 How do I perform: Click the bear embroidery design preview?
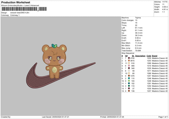tap(54, 61)
